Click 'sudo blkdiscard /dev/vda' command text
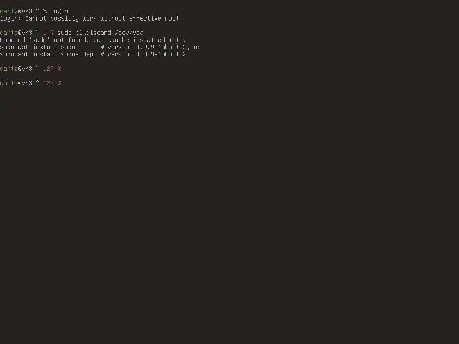 pyautogui.click(x=100, y=33)
